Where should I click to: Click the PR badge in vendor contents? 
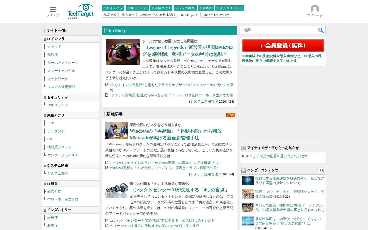coord(322,170)
